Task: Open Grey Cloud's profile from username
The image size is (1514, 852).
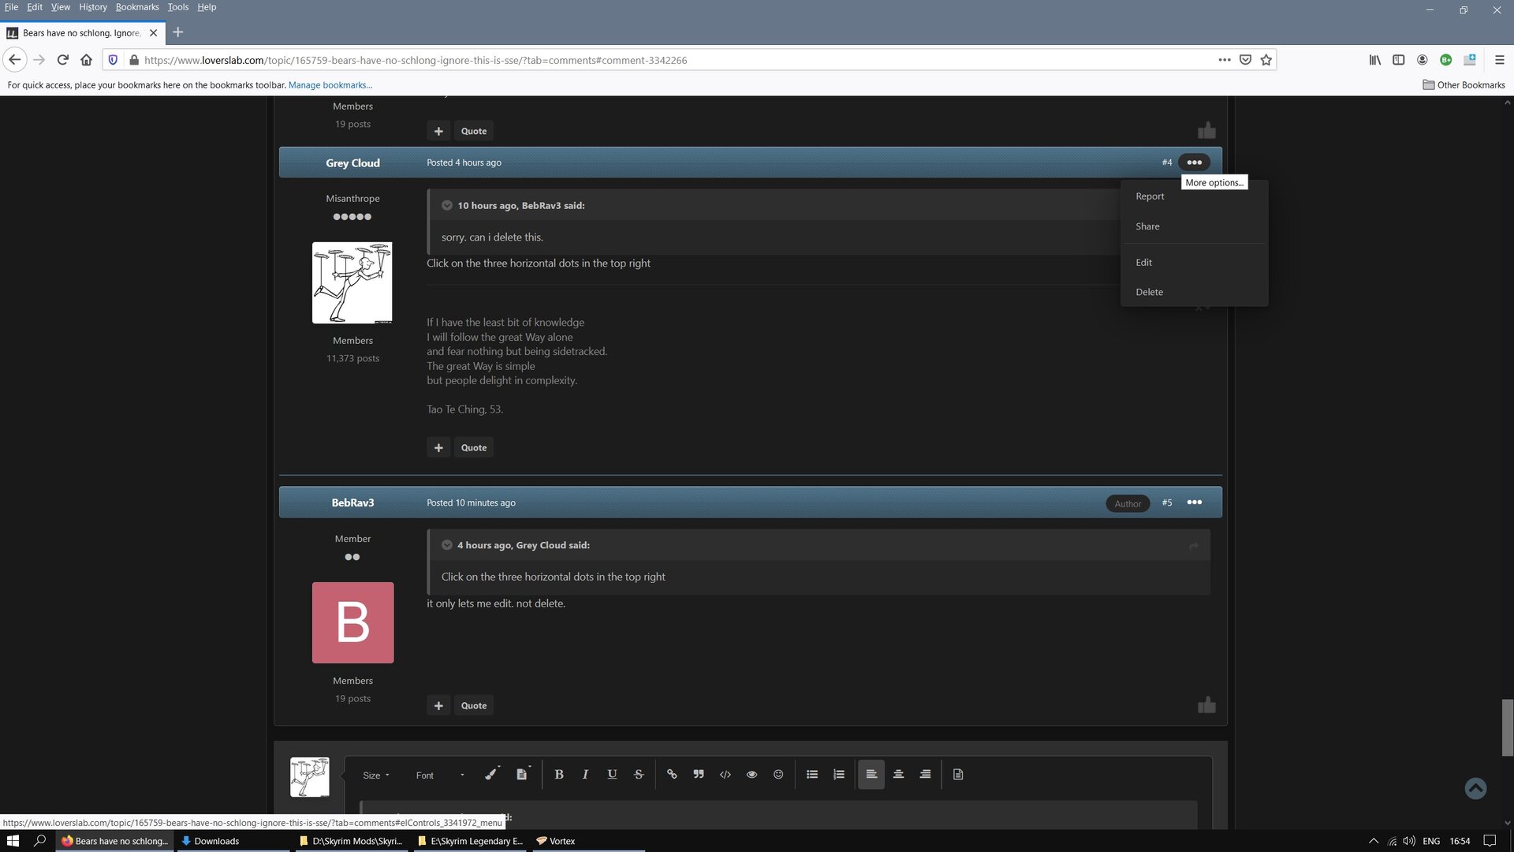Action: tap(352, 163)
